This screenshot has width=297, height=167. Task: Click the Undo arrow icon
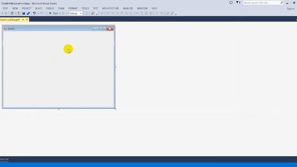pyautogui.click(x=34, y=13)
